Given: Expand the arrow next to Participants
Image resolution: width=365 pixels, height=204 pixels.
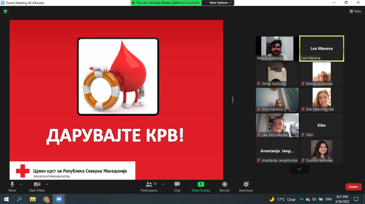Looking at the screenshot, I should (163, 184).
